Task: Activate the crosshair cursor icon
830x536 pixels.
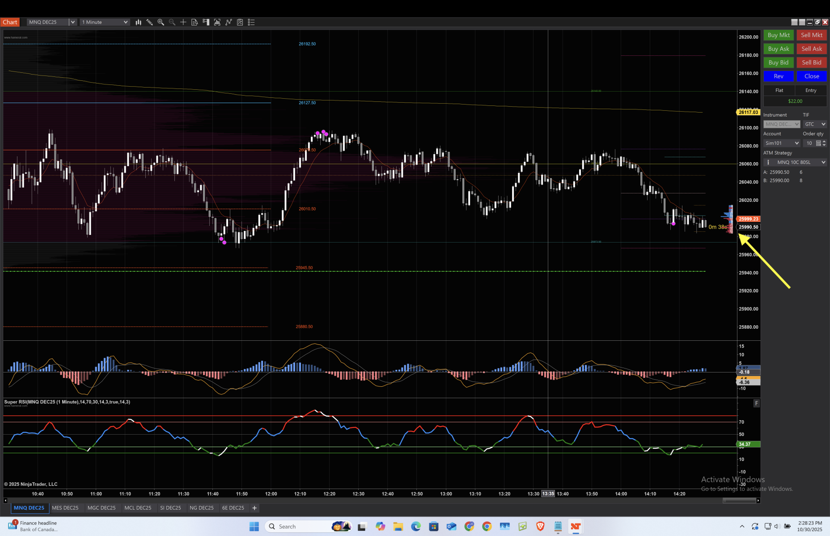Action: [x=183, y=22]
